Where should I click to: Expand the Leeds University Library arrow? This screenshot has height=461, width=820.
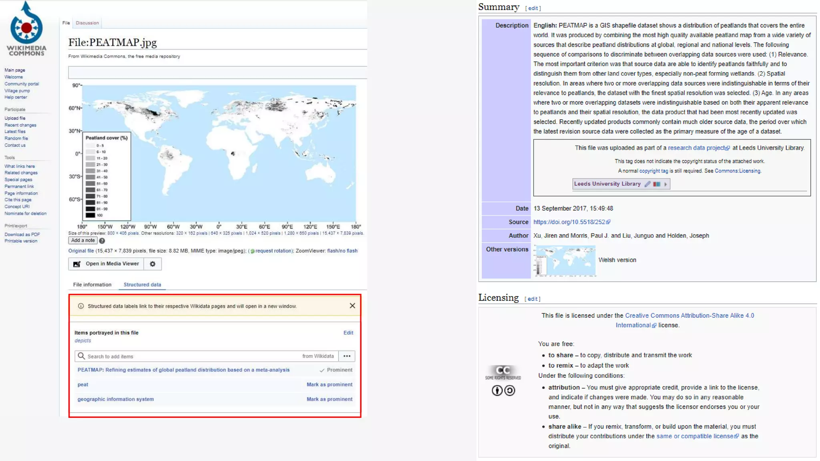tap(665, 184)
